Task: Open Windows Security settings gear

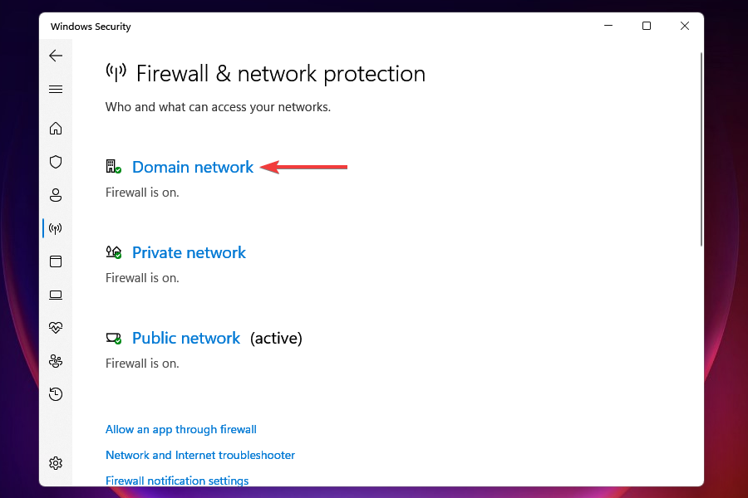Action: [x=56, y=462]
